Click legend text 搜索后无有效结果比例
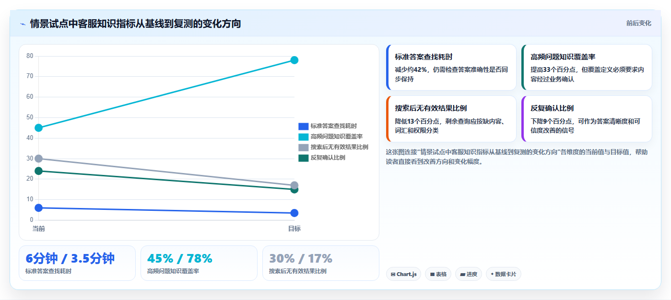The width and height of the screenshot is (671, 300). (x=339, y=147)
